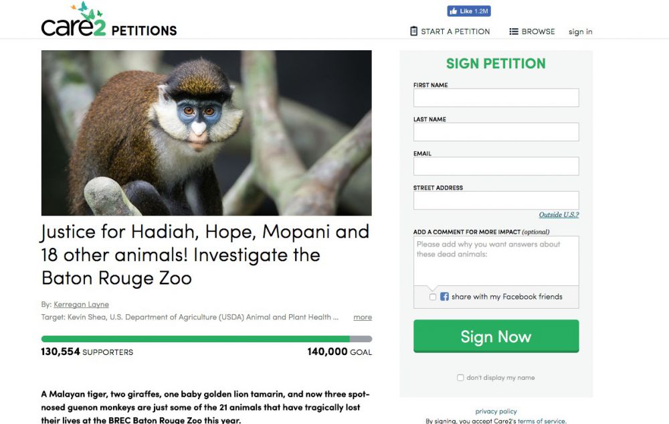This screenshot has width=669, height=424.
Task: Select the Start a Petition clipboard icon
Action: pyautogui.click(x=412, y=31)
